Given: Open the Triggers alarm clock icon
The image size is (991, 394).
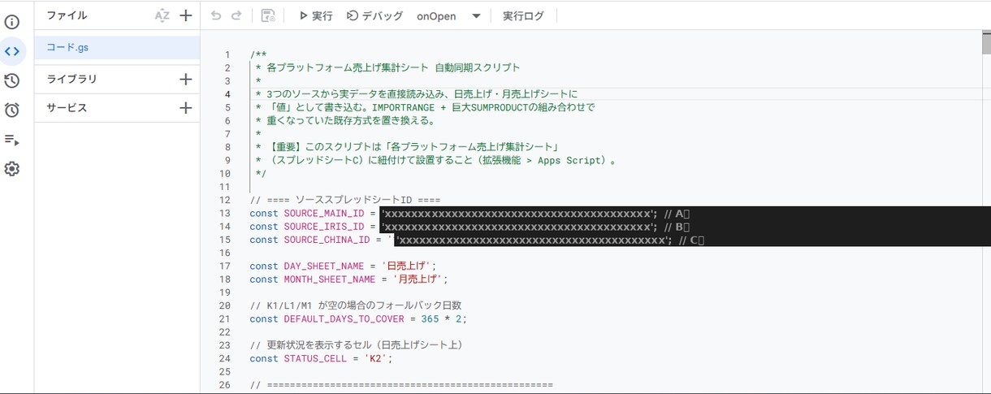Looking at the screenshot, I should [x=11, y=110].
